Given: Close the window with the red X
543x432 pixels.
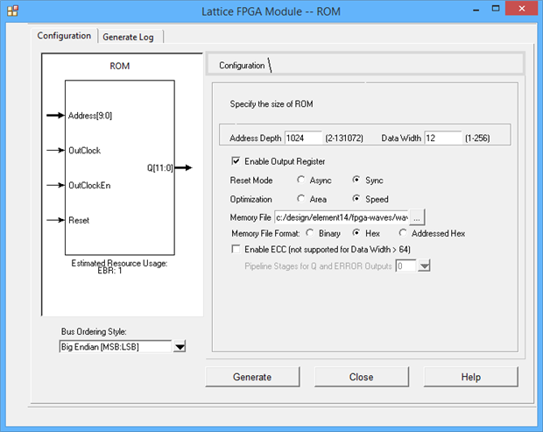Looking at the screenshot, I should [x=522, y=9].
